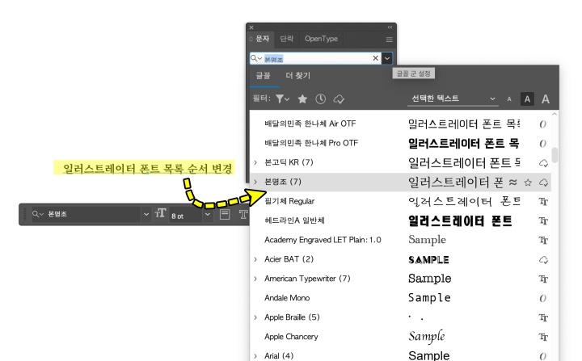Close the character panel with X
The height and width of the screenshot is (361, 582).
251,27
